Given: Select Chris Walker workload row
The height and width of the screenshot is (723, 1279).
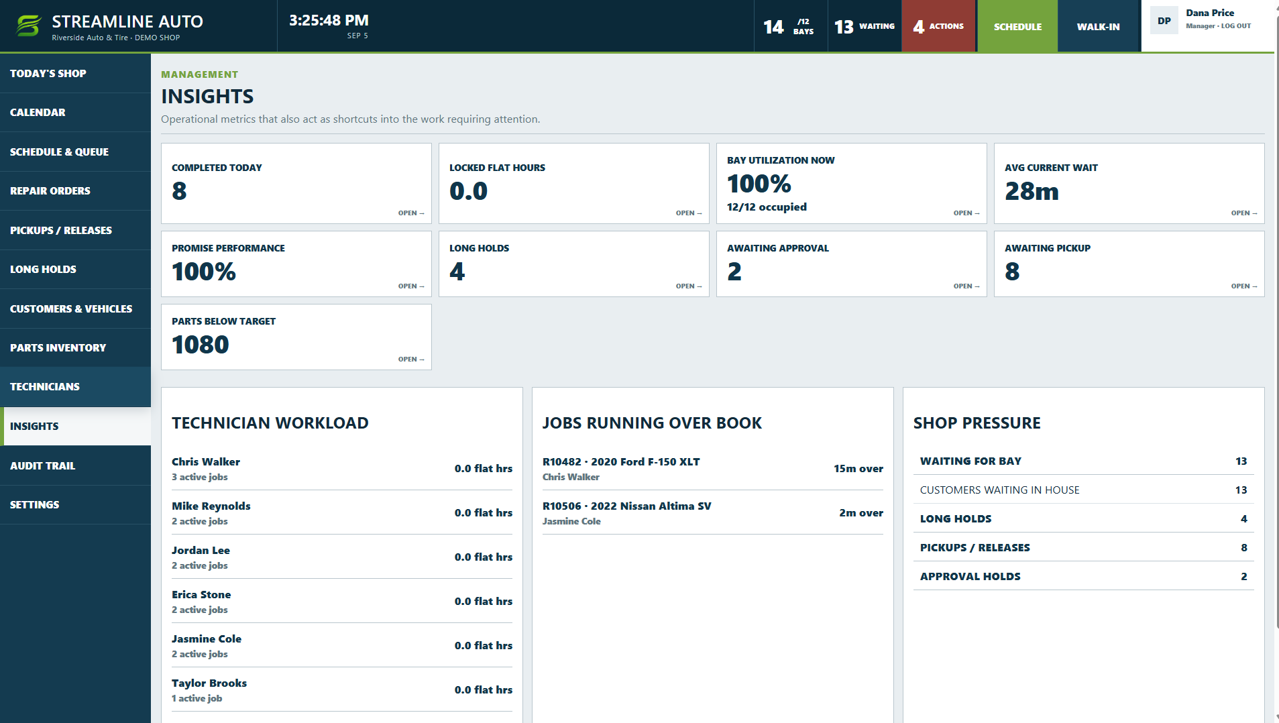Looking at the screenshot, I should pyautogui.click(x=342, y=468).
